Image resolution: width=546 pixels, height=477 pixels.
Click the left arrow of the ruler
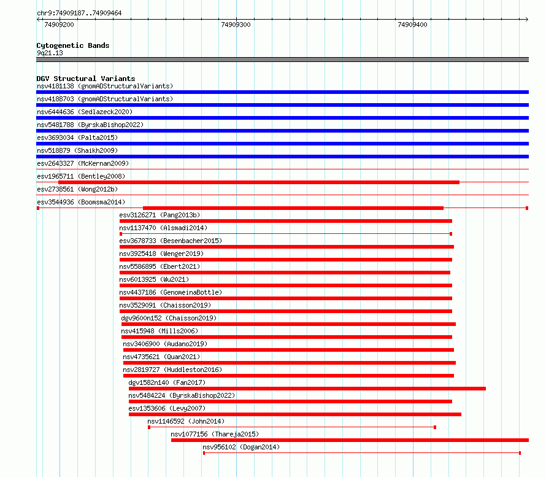(x=38, y=20)
